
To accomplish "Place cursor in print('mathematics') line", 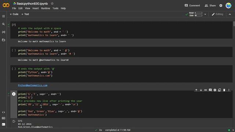I will (x=32, y=115).
